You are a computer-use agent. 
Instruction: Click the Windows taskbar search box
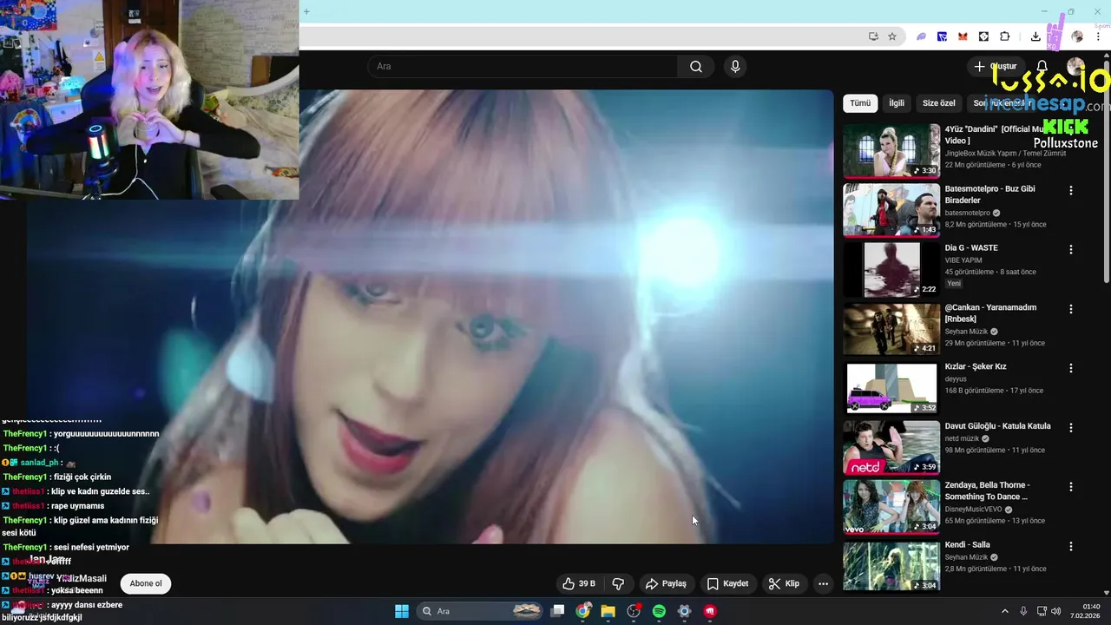[479, 611]
